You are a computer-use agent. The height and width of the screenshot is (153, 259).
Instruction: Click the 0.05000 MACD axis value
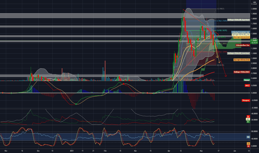point(254,85)
